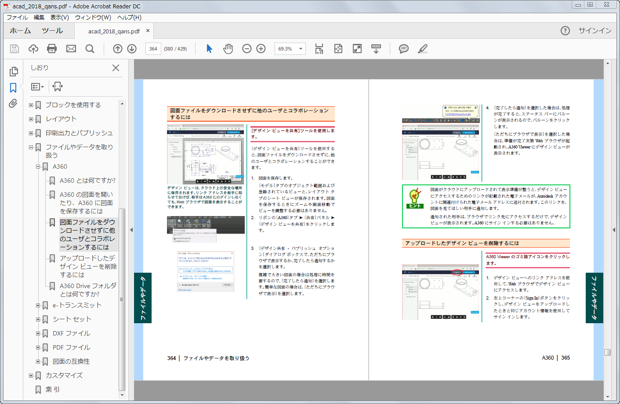This screenshot has width=620, height=404.
Task: Expand the DXF ファイル bookmark
Action: pyautogui.click(x=38, y=333)
